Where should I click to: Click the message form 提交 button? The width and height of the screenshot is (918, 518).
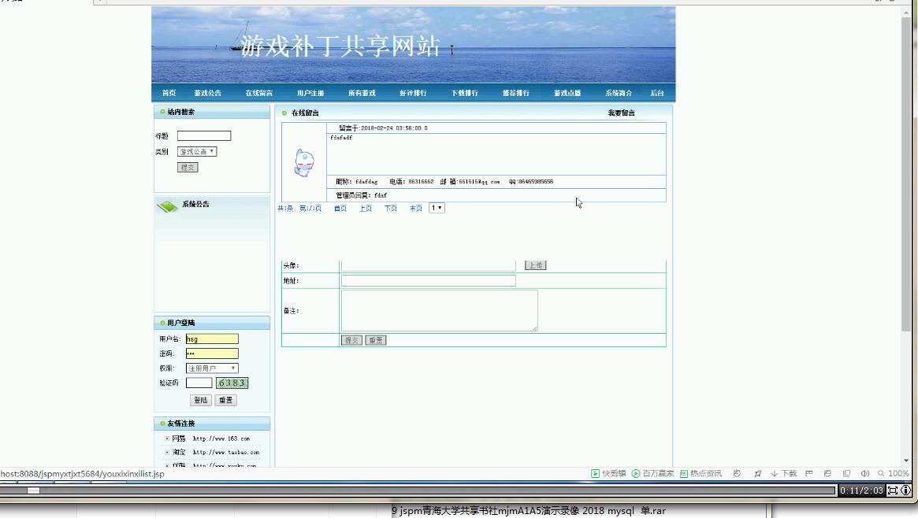[x=351, y=340]
